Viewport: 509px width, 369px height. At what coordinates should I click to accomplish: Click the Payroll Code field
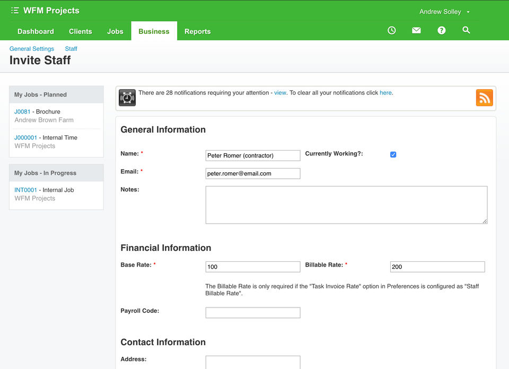tap(252, 313)
